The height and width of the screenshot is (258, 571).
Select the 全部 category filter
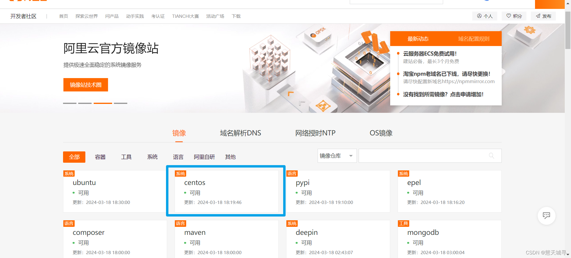[74, 157]
